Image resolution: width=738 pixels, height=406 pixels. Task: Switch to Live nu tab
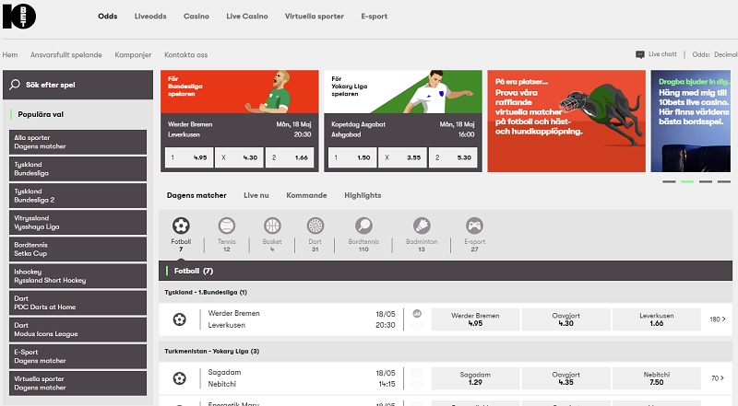[256, 195]
